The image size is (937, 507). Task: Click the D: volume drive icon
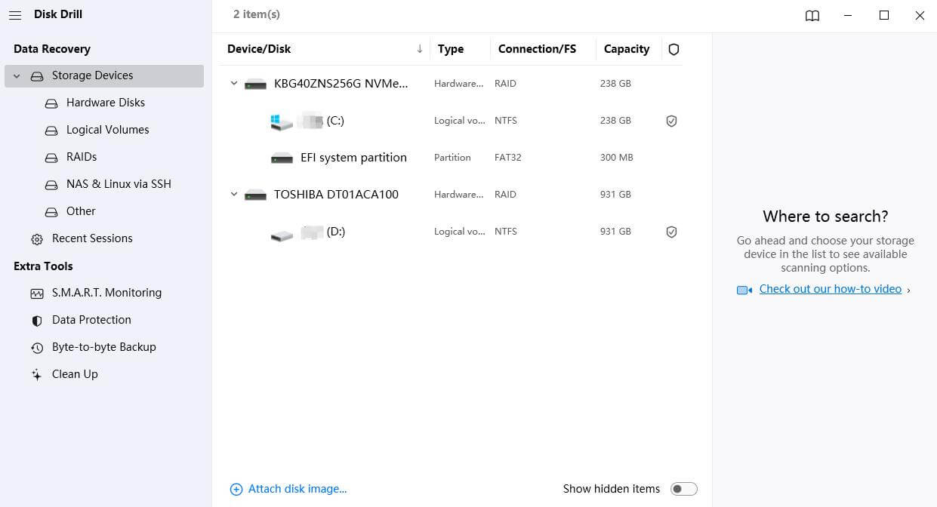click(x=282, y=236)
